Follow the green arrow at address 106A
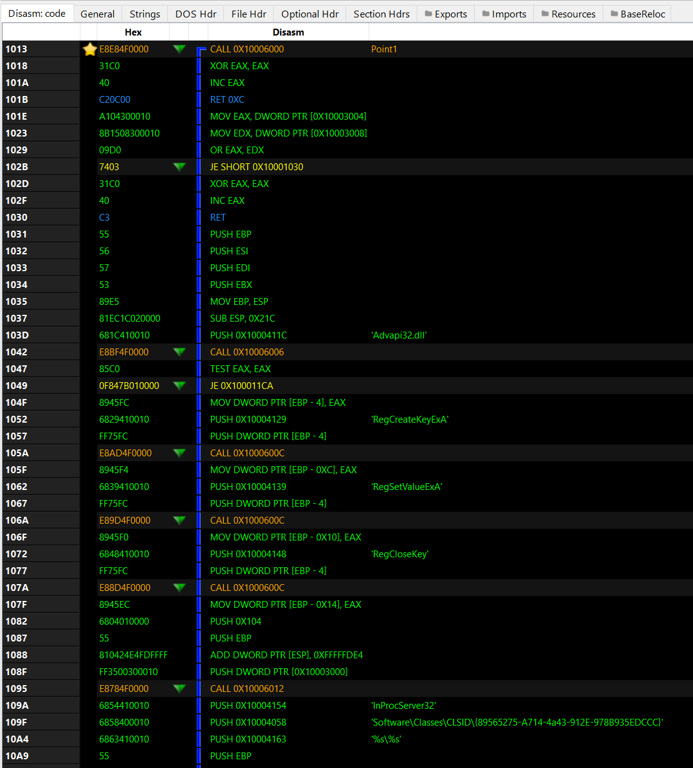The image size is (693, 768). tap(180, 521)
